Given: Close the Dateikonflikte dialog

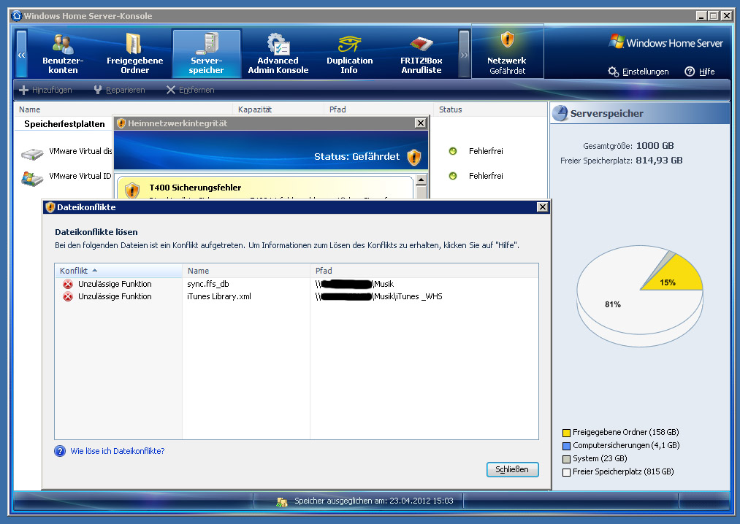Looking at the screenshot, I should point(542,207).
